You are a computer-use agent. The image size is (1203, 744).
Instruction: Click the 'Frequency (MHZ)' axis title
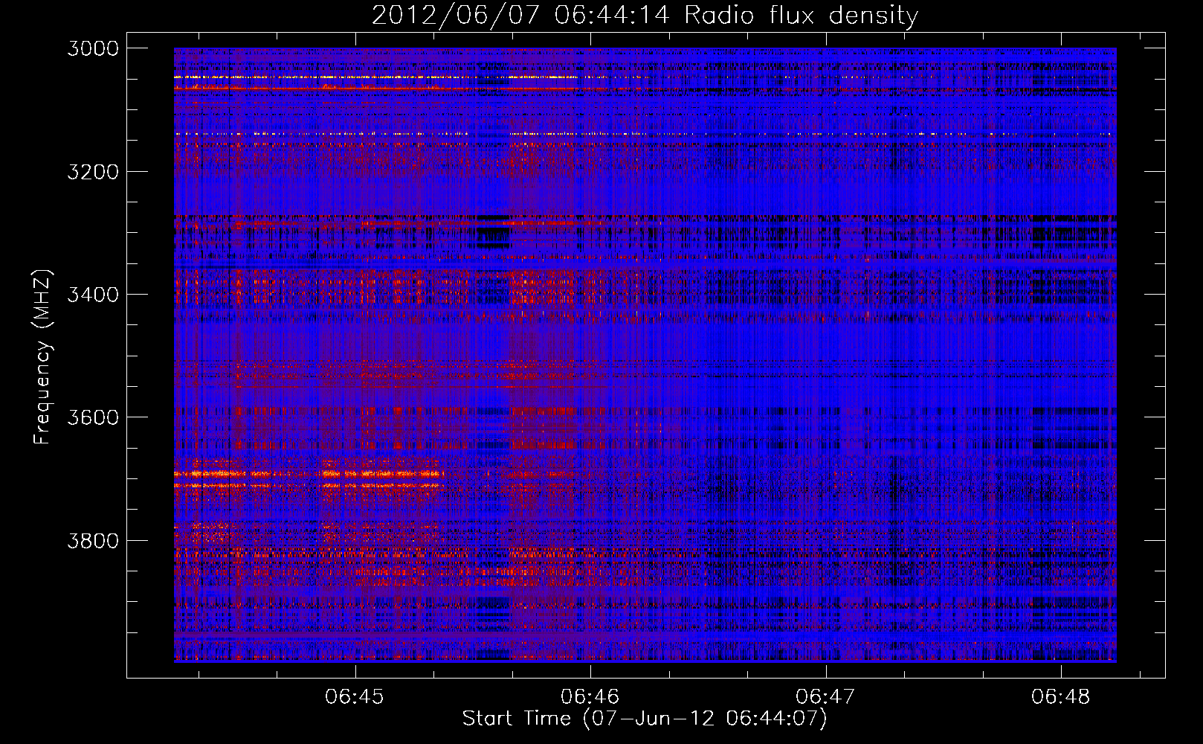[x=42, y=357]
